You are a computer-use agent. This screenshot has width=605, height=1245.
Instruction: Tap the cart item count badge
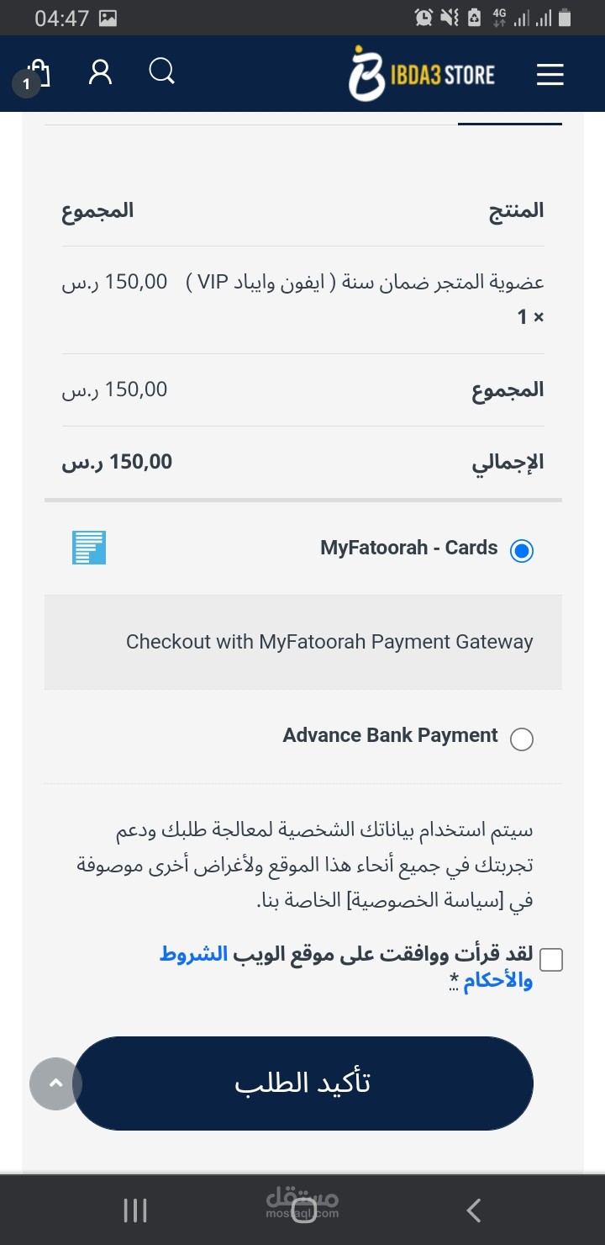pos(26,83)
